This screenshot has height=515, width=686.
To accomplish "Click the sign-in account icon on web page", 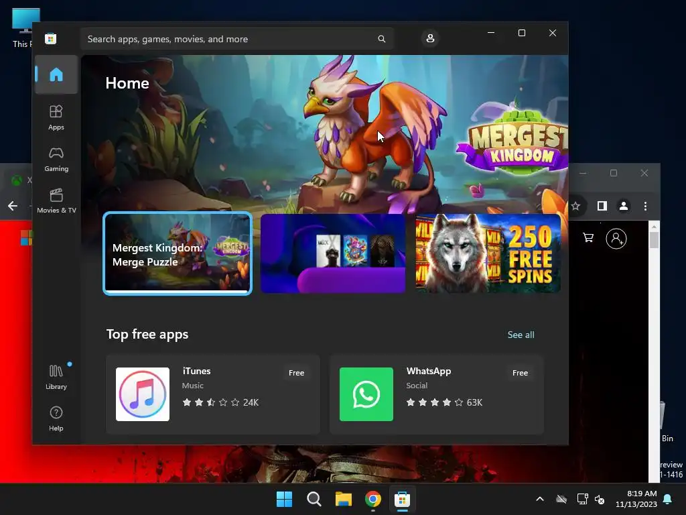I will tap(616, 239).
